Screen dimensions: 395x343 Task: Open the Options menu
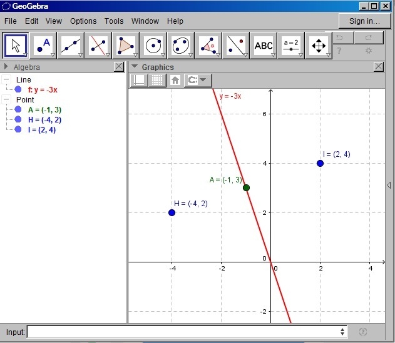point(83,21)
